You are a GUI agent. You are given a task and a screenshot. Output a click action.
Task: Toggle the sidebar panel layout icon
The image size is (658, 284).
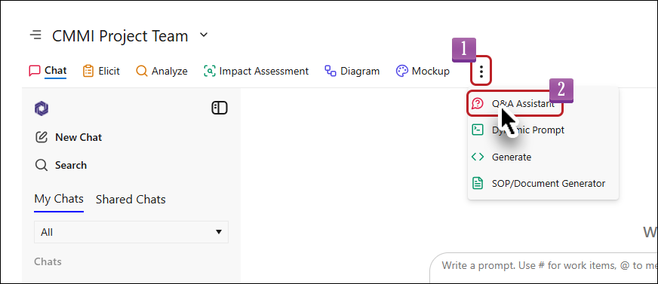coord(219,108)
